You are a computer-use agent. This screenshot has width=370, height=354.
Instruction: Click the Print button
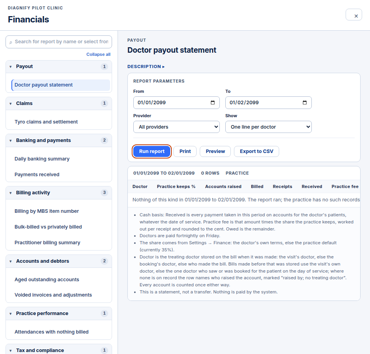185,151
